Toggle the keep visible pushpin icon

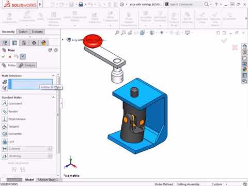pyautogui.click(x=23, y=56)
